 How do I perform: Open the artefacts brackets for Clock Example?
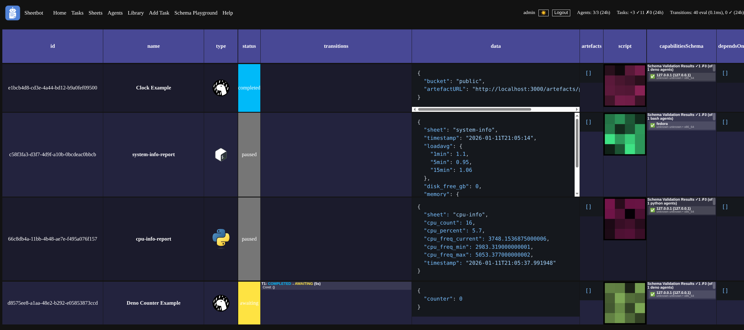(x=589, y=73)
